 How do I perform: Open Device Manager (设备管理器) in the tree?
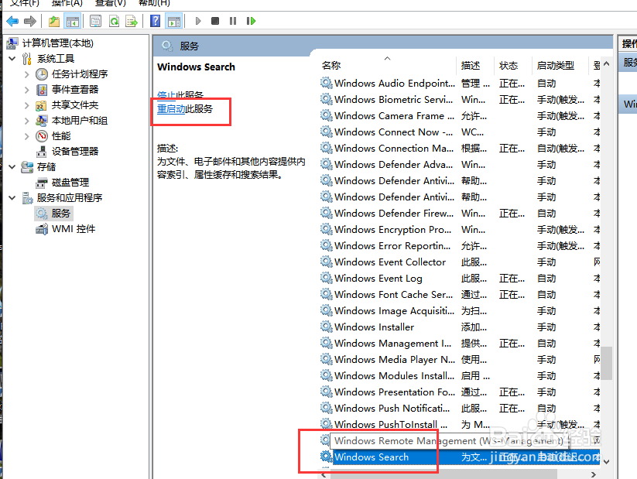[75, 151]
